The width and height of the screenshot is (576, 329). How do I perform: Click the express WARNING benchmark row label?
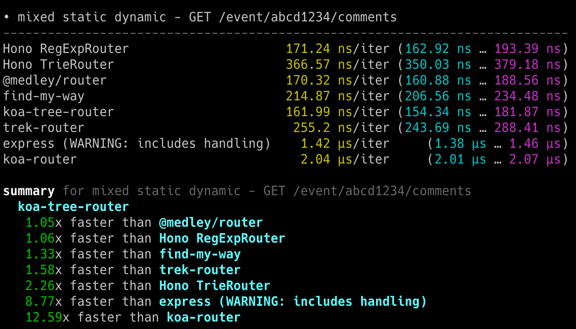[136, 144]
